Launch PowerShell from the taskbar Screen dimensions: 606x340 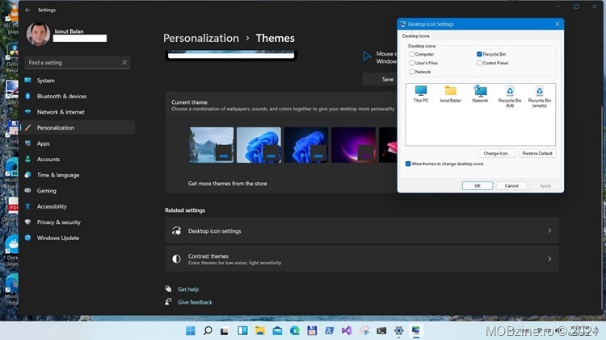point(330,330)
